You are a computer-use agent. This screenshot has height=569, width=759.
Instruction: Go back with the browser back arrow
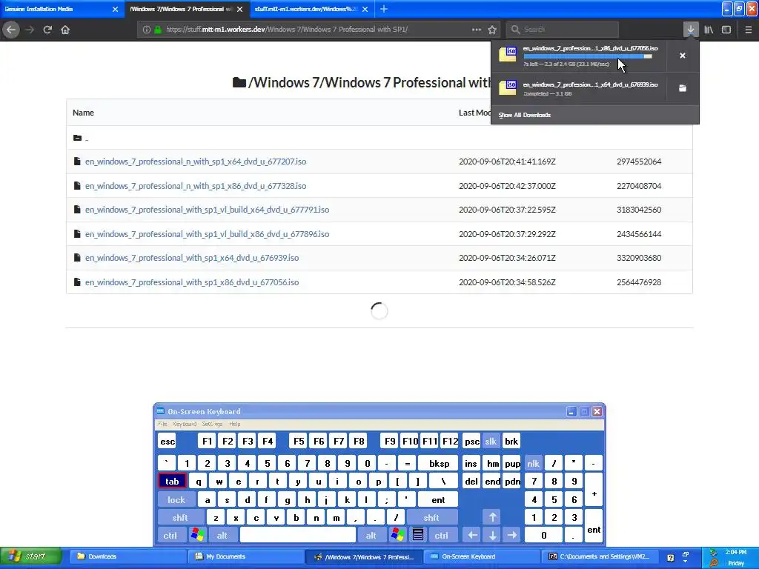tap(10, 30)
